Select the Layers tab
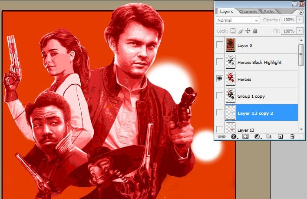The width and height of the screenshot is (307, 199). tap(226, 12)
